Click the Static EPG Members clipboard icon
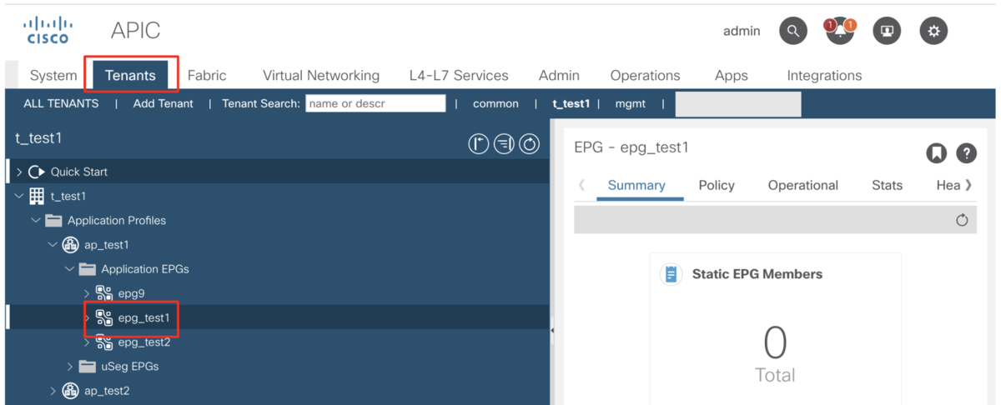Viewport: 1001px width, 405px height. 672,274
